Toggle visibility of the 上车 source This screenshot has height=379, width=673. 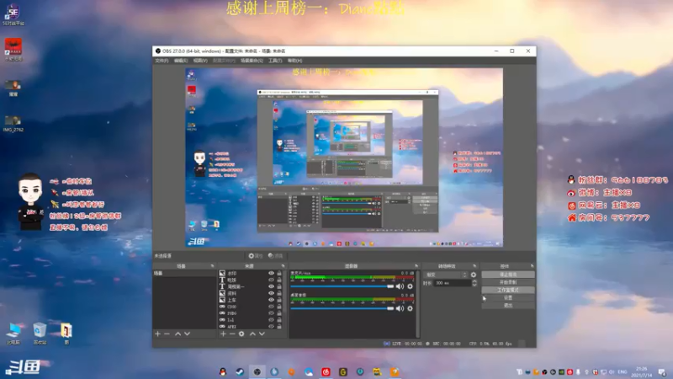tap(271, 300)
